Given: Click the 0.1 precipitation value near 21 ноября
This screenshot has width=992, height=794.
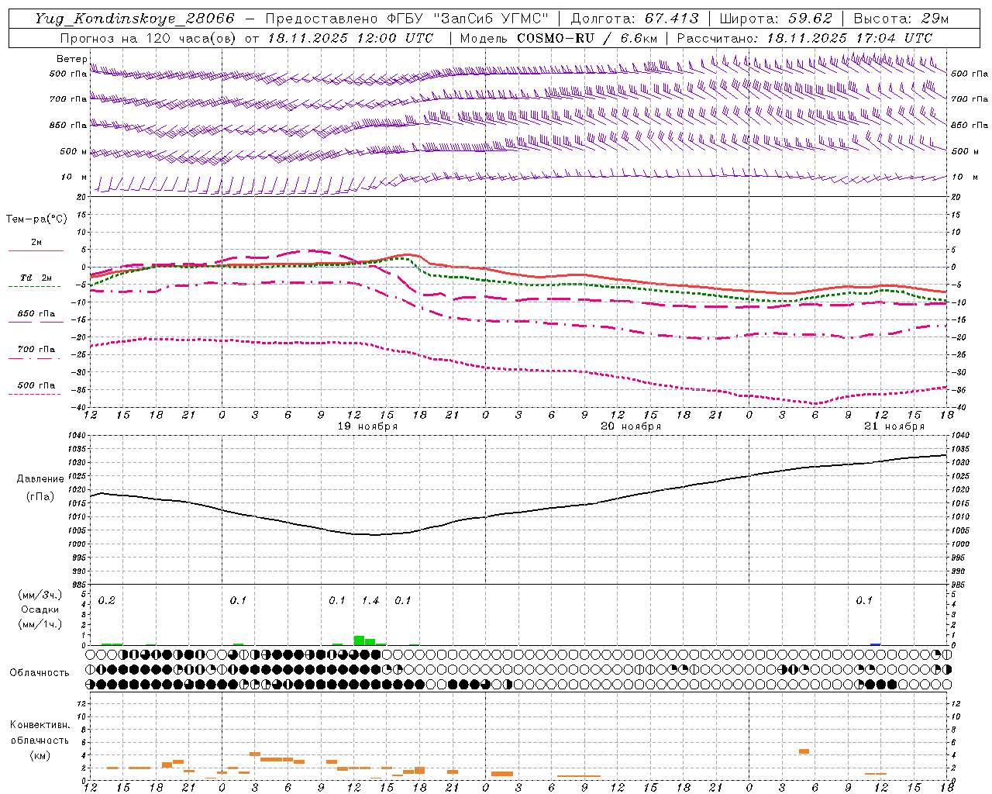Looking at the screenshot, I should [864, 601].
